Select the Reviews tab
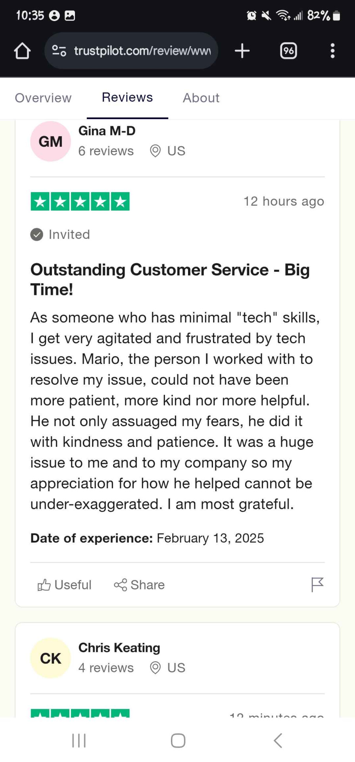Viewport: 355px width, 762px height. tap(127, 98)
